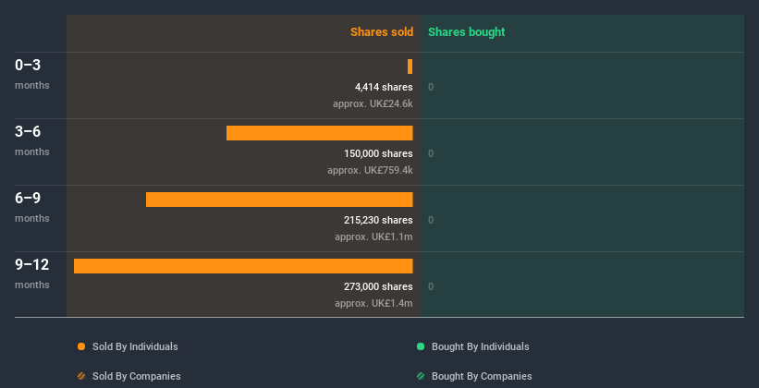Select the Sold By Companies legend label
This screenshot has width=759, height=388.
(x=137, y=376)
